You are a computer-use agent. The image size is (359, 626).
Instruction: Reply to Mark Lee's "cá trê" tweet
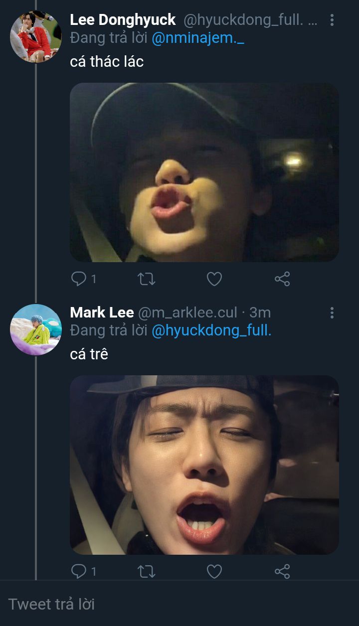[79, 571]
